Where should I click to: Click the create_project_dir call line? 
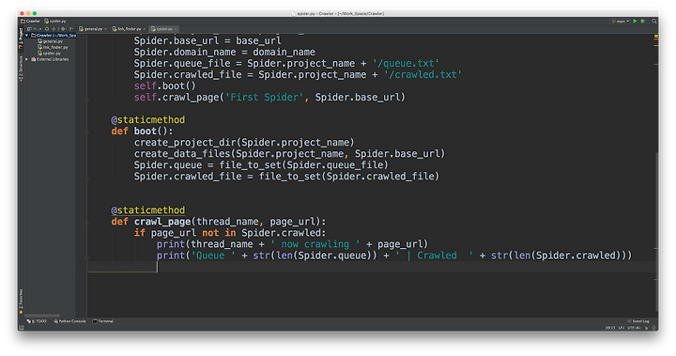click(243, 143)
